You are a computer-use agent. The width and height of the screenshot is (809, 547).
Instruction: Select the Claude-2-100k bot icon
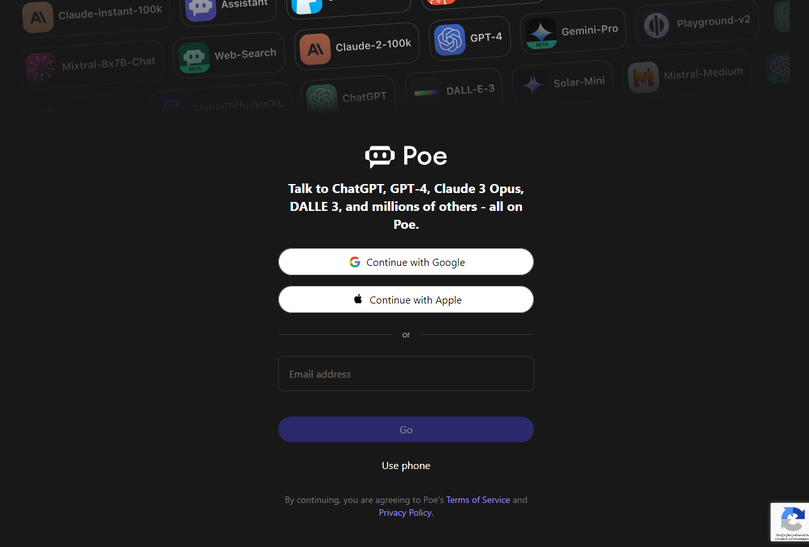click(x=315, y=49)
